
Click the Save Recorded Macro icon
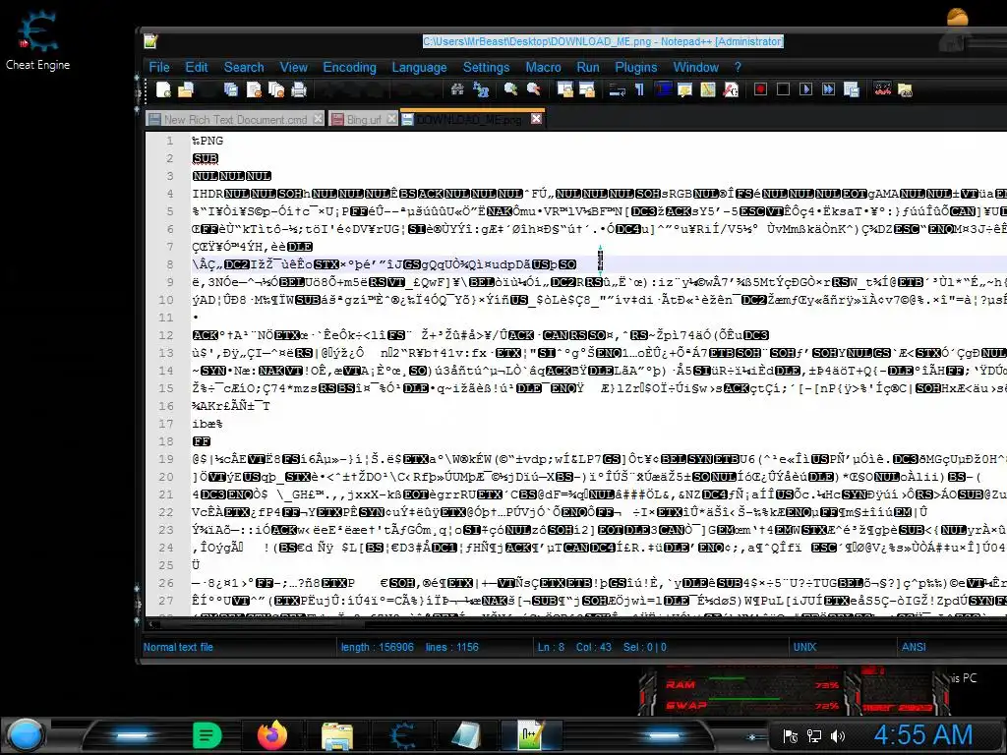pos(852,89)
